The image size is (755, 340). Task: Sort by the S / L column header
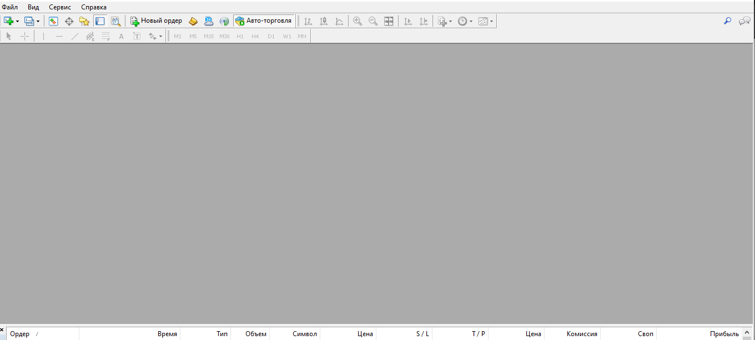pos(404,334)
